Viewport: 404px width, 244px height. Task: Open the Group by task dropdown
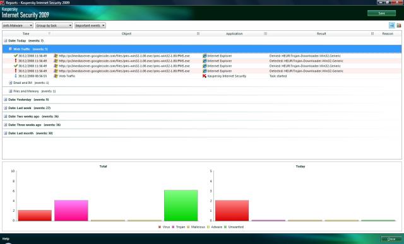coord(54,25)
